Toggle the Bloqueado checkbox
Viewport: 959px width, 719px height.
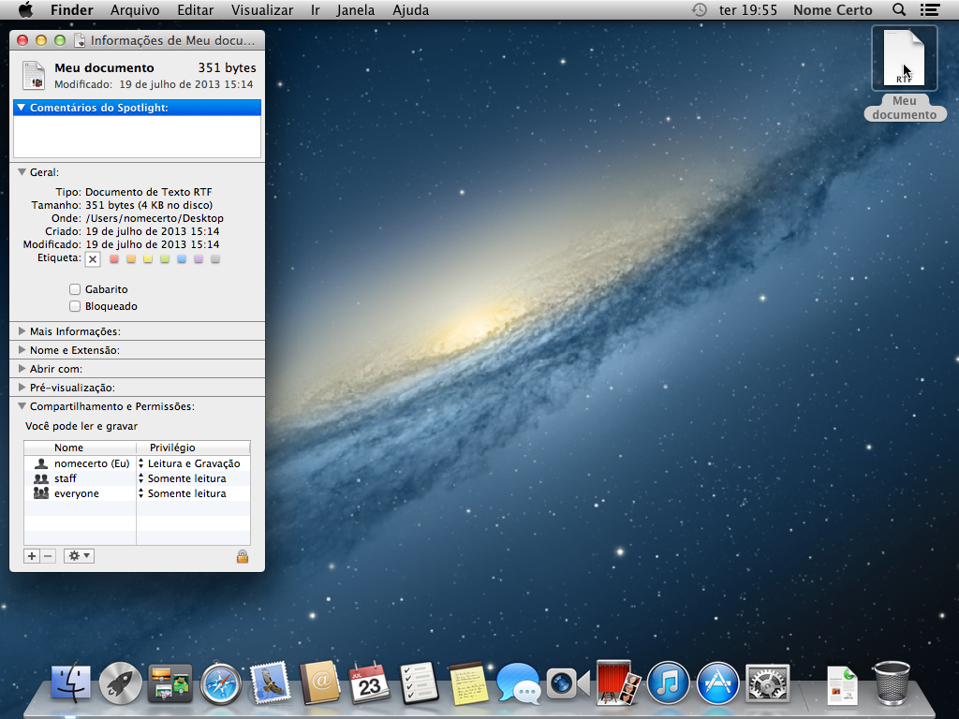[75, 307]
